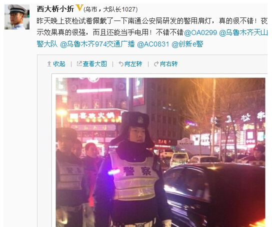Screen dimensions: 272x227
Task: Open the @OA0299 mention
Action: [200, 32]
